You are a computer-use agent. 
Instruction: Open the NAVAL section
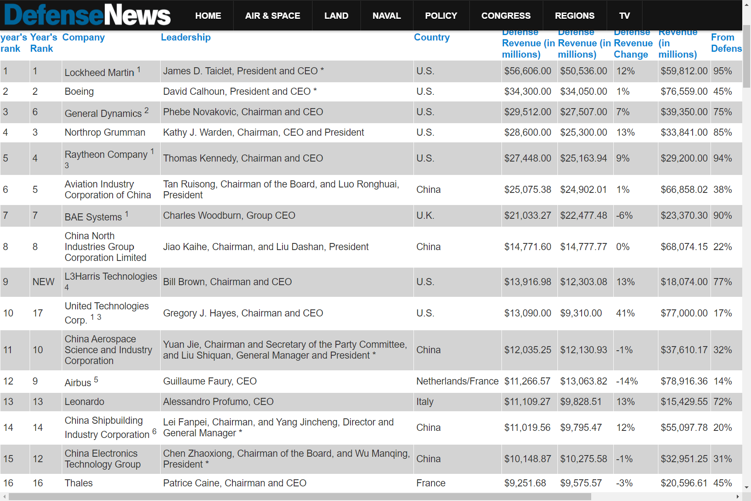(387, 15)
